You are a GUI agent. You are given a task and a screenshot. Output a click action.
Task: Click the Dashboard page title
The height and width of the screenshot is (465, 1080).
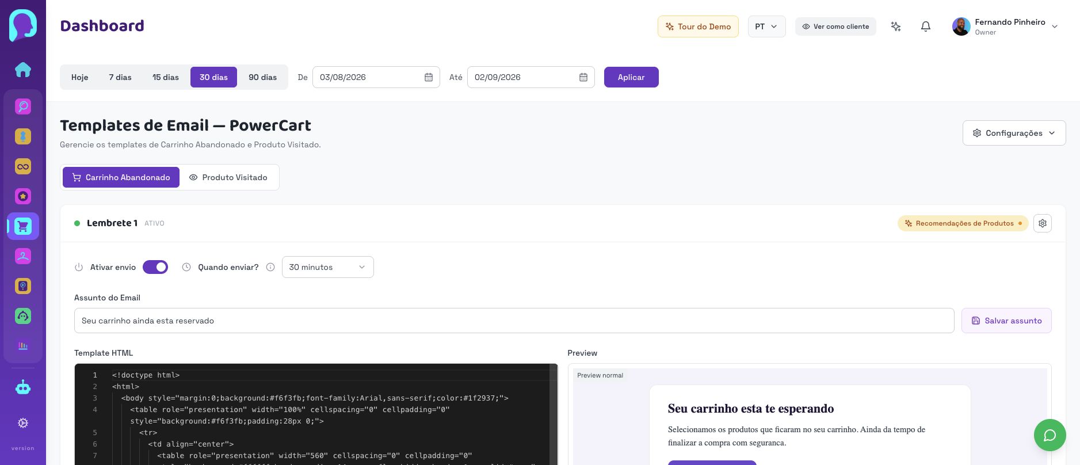click(102, 26)
